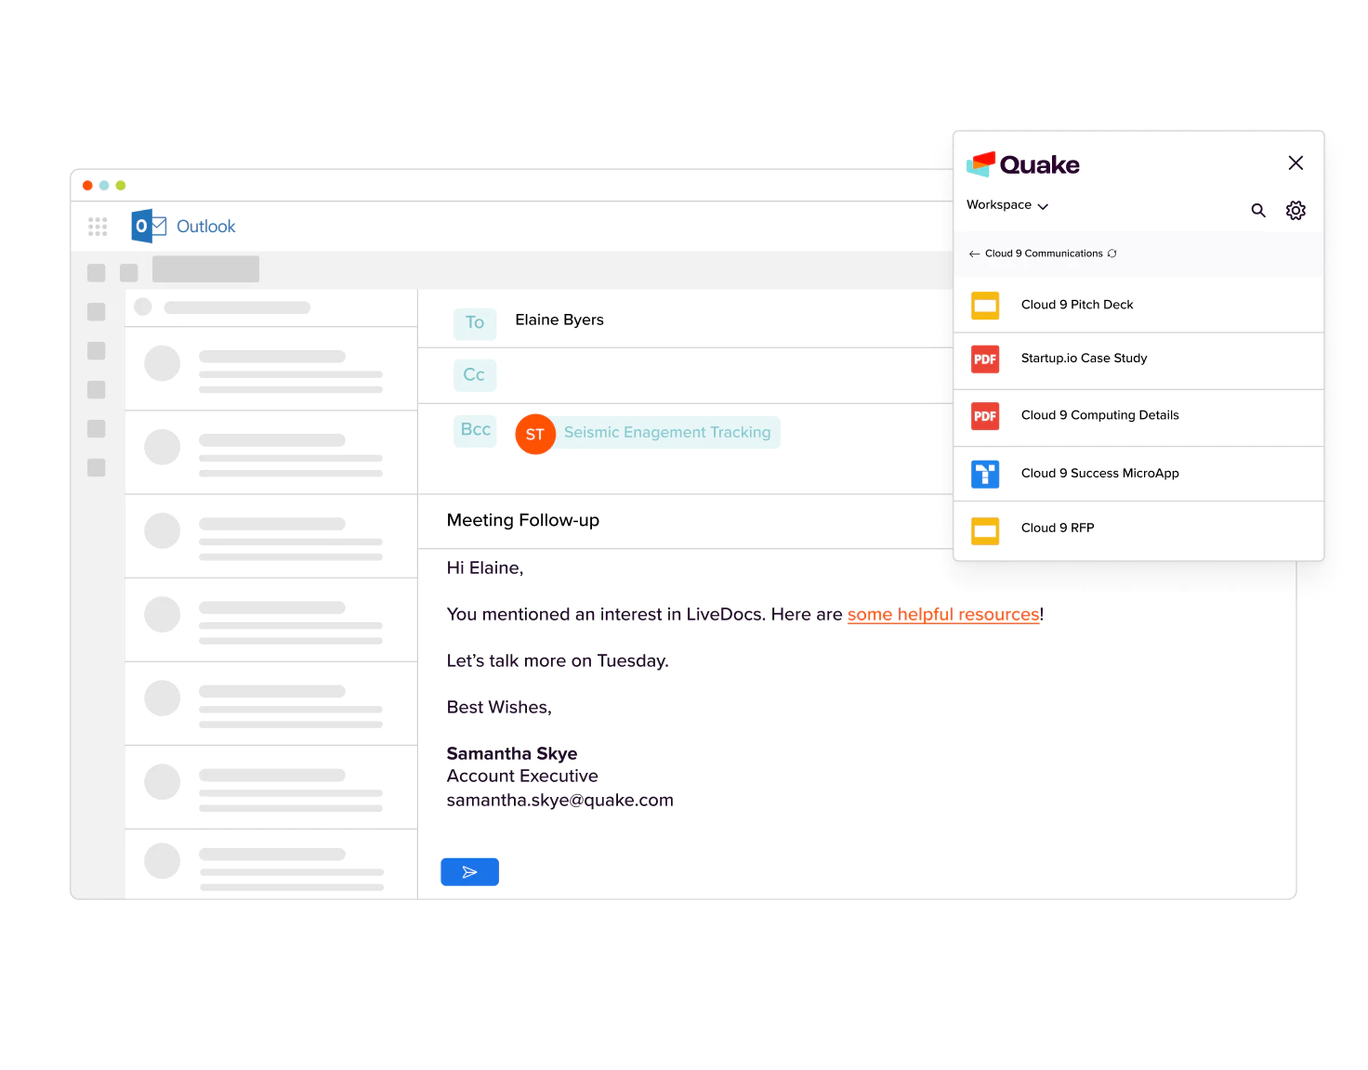The height and width of the screenshot is (1070, 1368).
Task: Click the Account Executive signature line
Action: point(522,776)
